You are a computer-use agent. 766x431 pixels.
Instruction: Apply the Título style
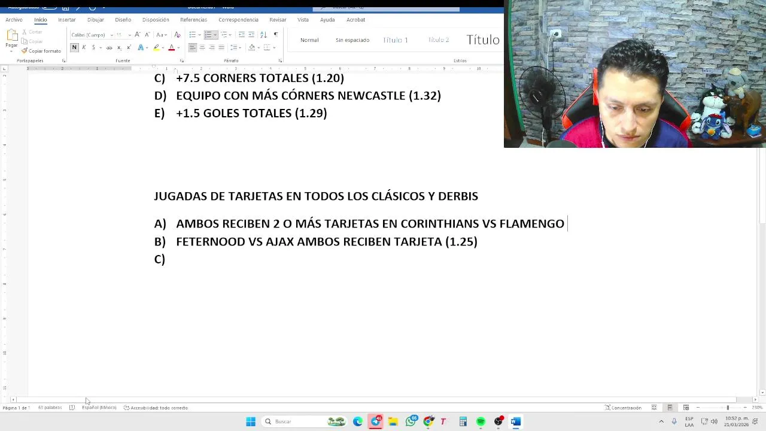(483, 40)
